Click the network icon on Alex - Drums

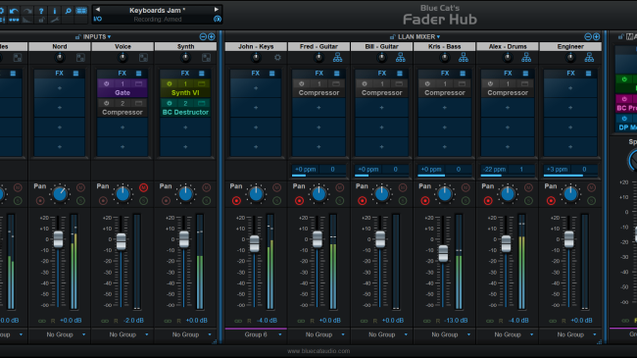(x=526, y=58)
